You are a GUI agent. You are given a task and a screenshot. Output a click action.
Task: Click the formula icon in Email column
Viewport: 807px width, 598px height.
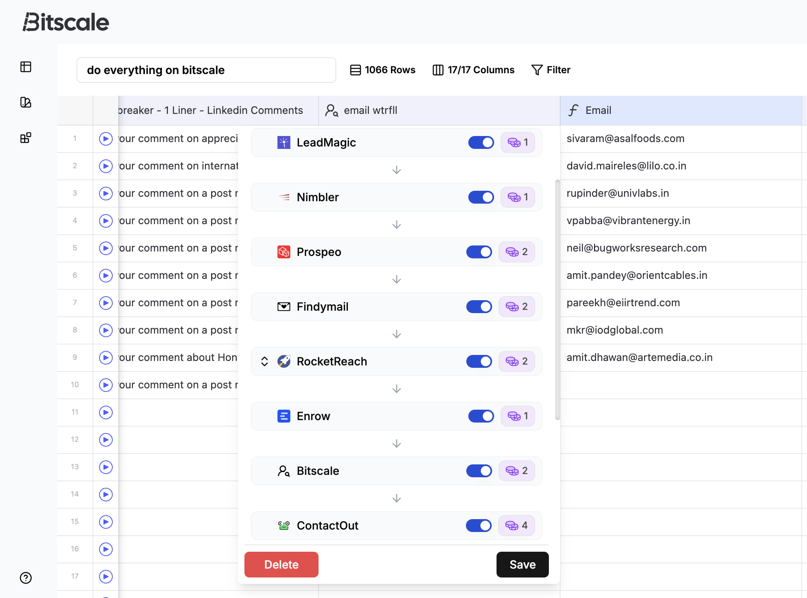click(573, 110)
